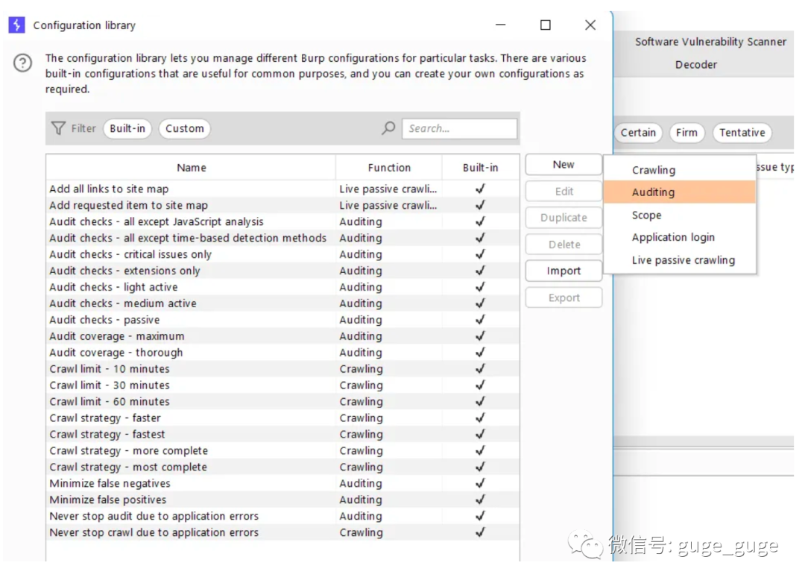Click the Import button
The image size is (805, 583).
pyautogui.click(x=563, y=271)
